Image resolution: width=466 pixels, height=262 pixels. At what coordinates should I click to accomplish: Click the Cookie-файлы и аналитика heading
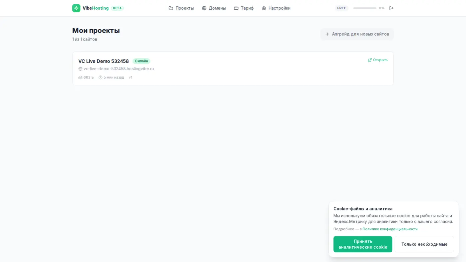(363, 209)
